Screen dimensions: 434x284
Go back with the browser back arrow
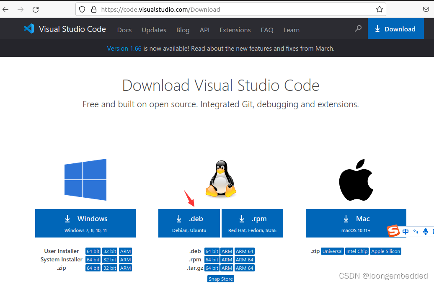point(5,9)
